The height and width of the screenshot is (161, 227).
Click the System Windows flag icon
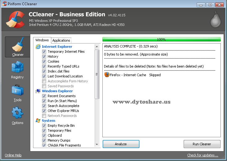coord(38,121)
